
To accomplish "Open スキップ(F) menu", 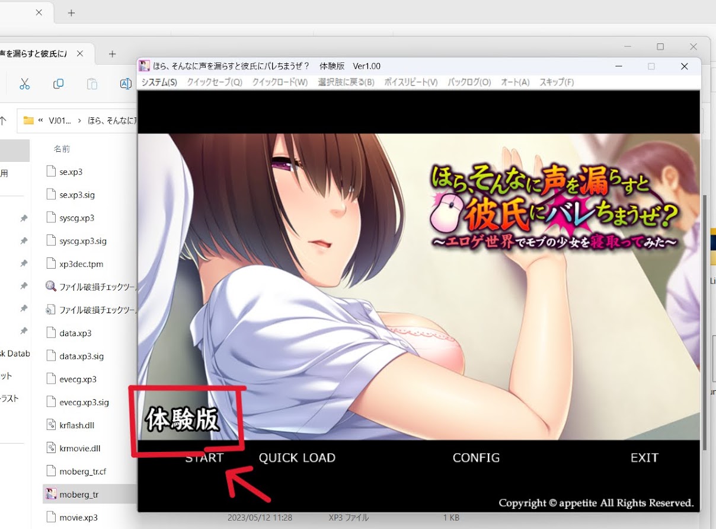I will tap(556, 82).
